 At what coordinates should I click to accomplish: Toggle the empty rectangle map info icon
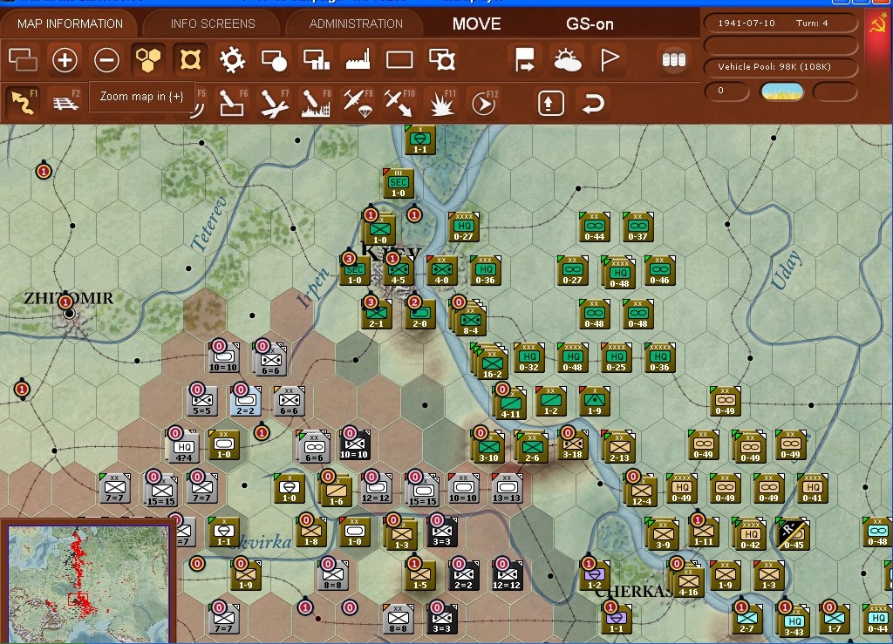[399, 59]
